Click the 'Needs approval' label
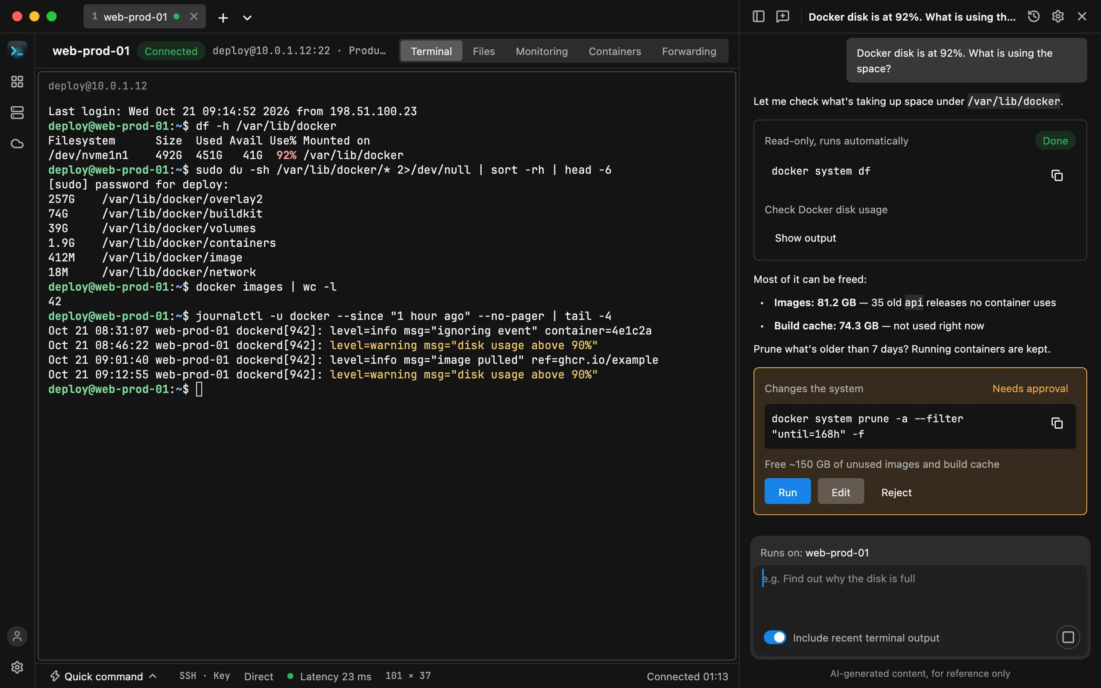This screenshot has height=688, width=1101. coord(1030,388)
